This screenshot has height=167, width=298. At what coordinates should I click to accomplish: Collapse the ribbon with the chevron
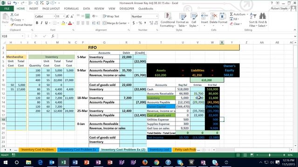point(295,30)
